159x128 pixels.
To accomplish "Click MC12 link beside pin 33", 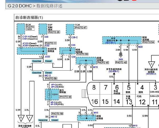I will pyautogui.click(x=54, y=117).
